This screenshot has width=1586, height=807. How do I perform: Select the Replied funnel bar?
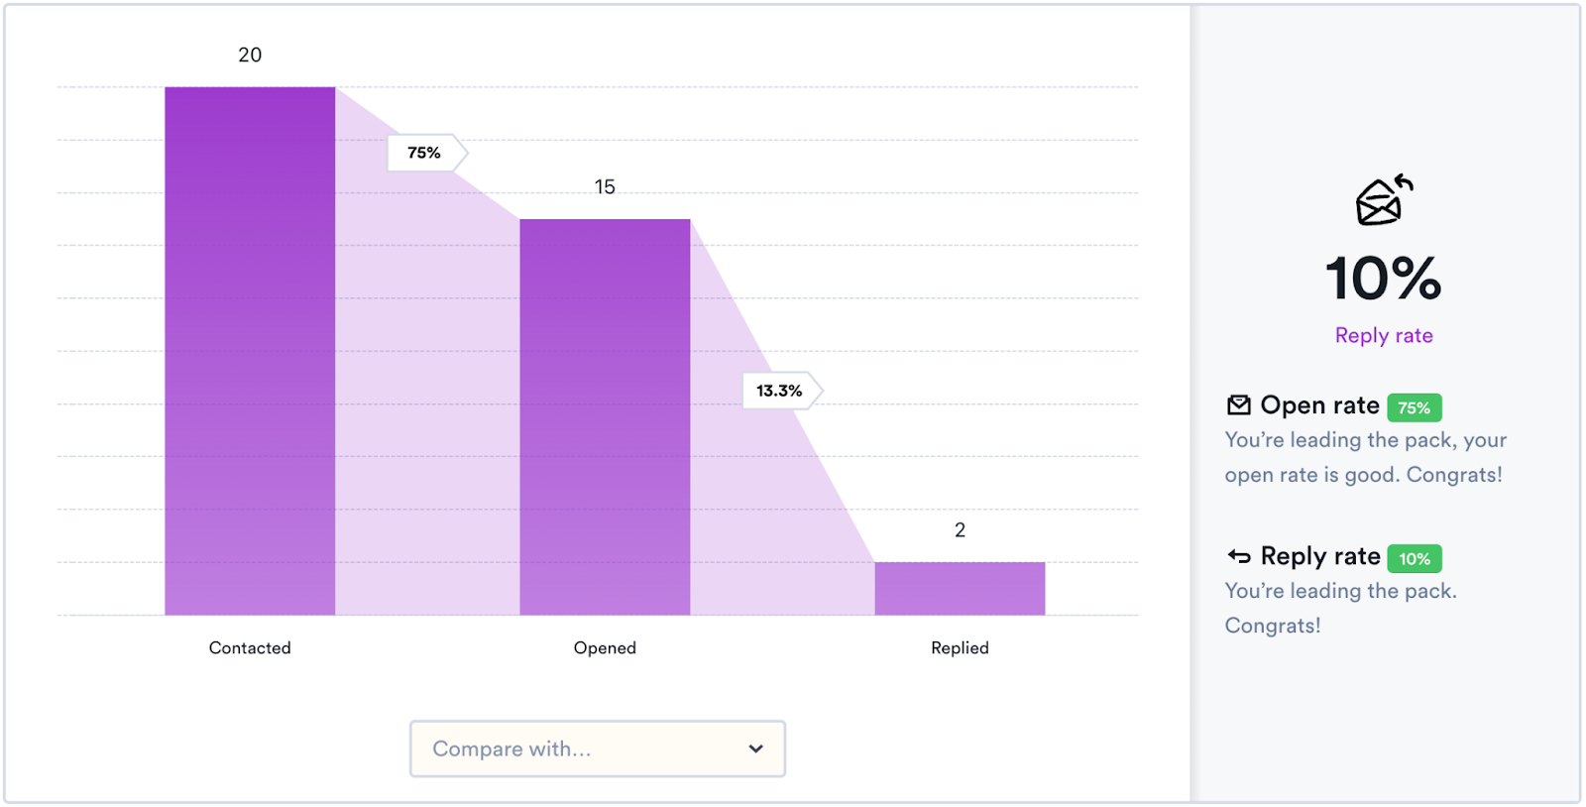click(x=959, y=588)
